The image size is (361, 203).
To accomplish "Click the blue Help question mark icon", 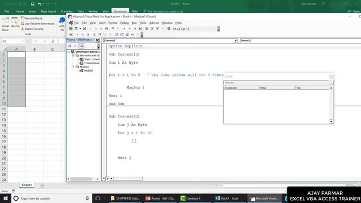I will pyautogui.click(x=169, y=29).
